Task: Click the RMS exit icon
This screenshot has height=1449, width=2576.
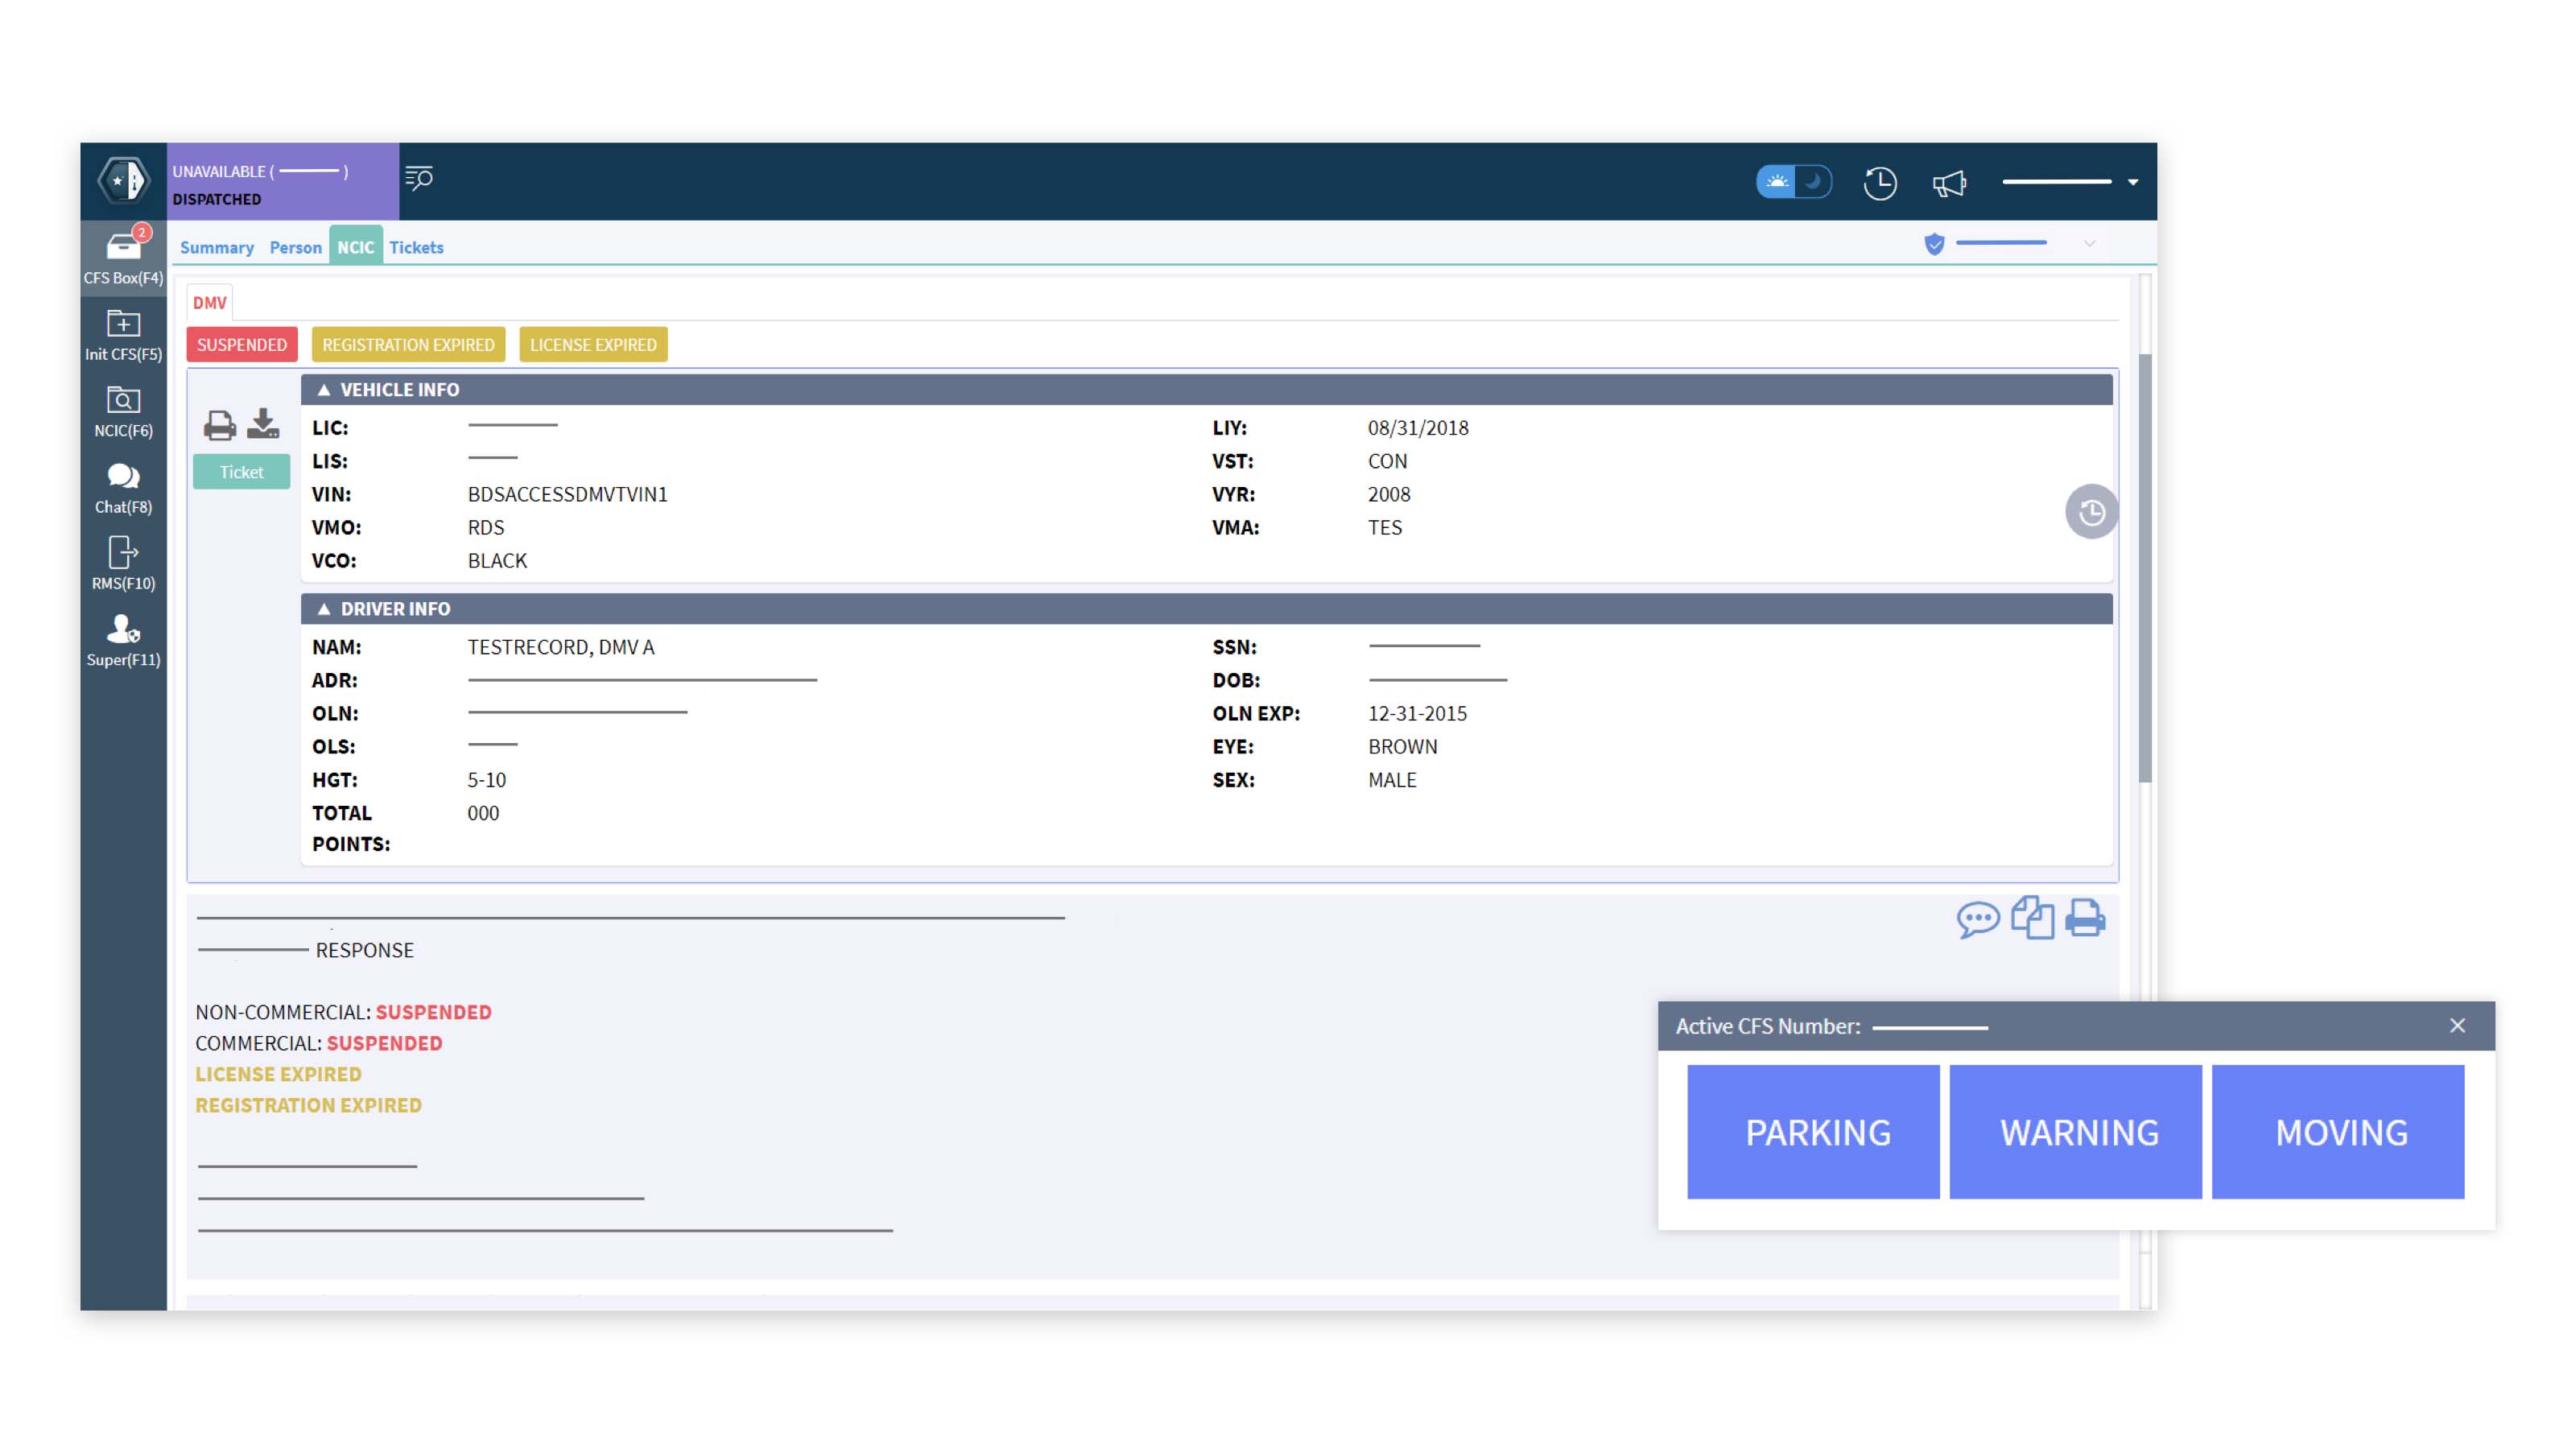Action: [123, 552]
